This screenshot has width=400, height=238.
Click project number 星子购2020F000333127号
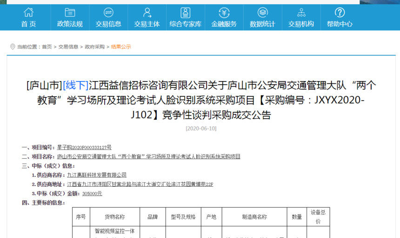[x=84, y=147]
